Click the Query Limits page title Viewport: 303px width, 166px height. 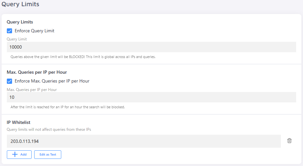[21, 5]
